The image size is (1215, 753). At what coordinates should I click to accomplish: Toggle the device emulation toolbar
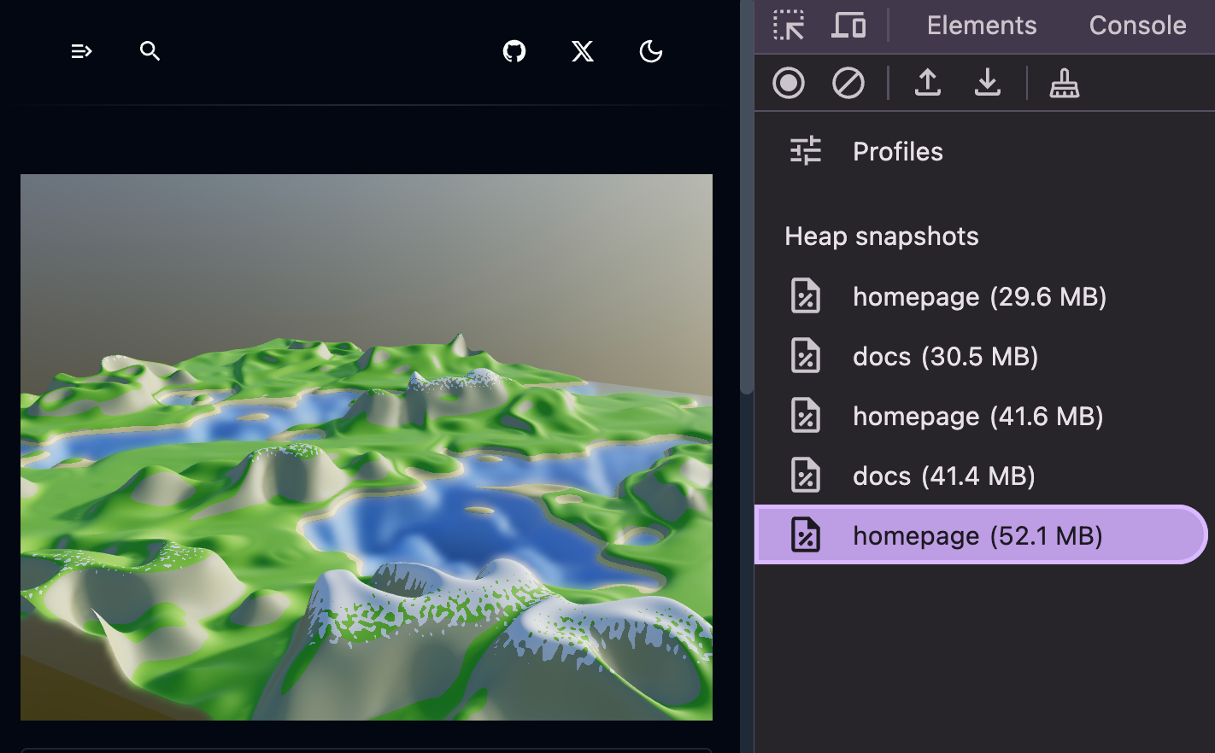click(849, 25)
